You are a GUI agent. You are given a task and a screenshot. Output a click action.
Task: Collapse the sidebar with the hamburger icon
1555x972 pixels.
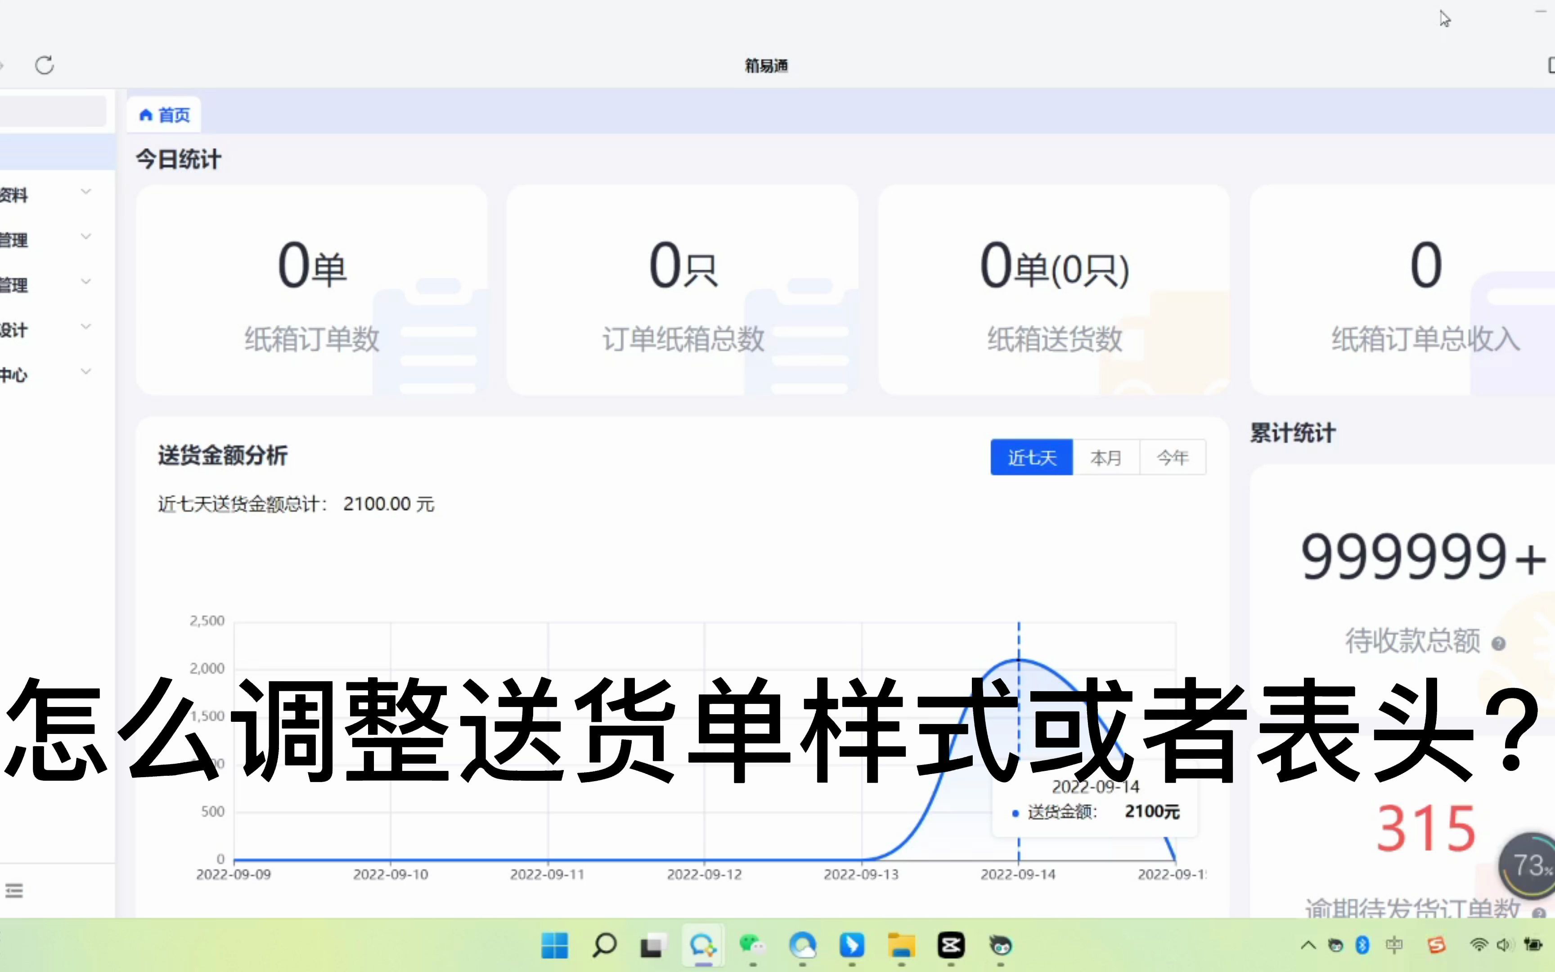click(x=14, y=891)
